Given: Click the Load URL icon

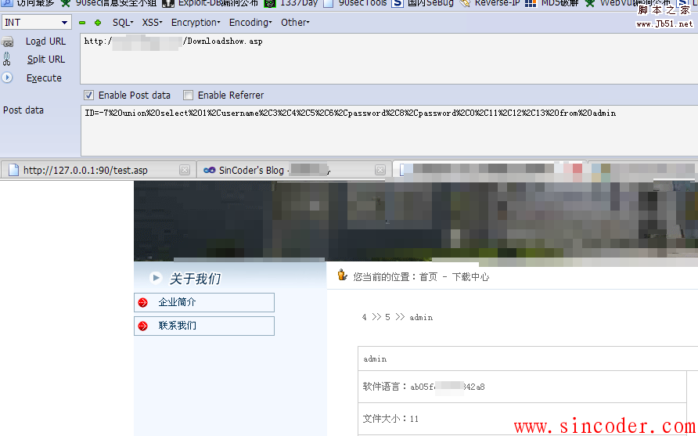Looking at the screenshot, I should tap(8, 41).
